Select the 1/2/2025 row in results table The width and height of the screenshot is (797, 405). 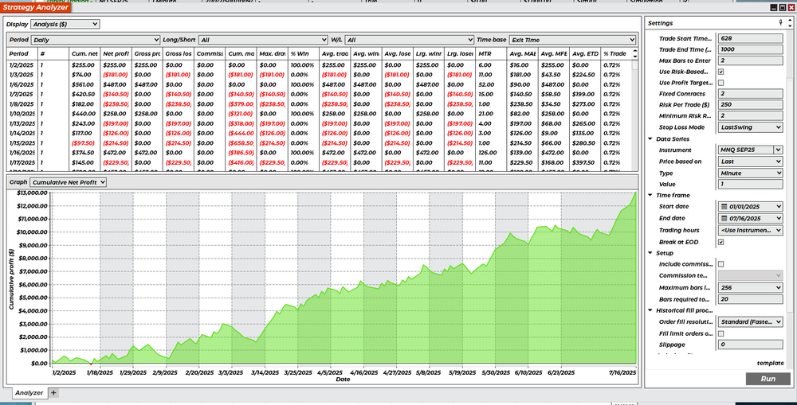tap(320, 65)
